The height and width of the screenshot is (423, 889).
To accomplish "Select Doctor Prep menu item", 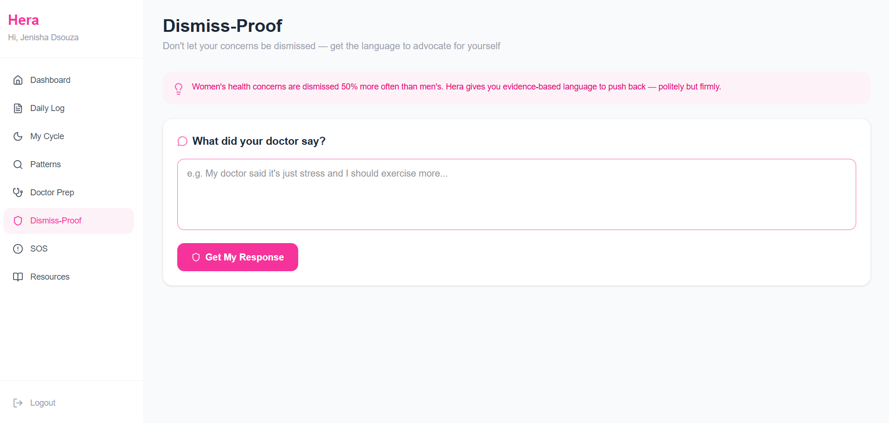I will coord(68,193).
